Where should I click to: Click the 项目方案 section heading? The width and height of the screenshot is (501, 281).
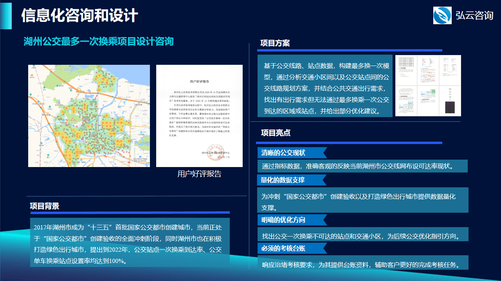(275, 43)
